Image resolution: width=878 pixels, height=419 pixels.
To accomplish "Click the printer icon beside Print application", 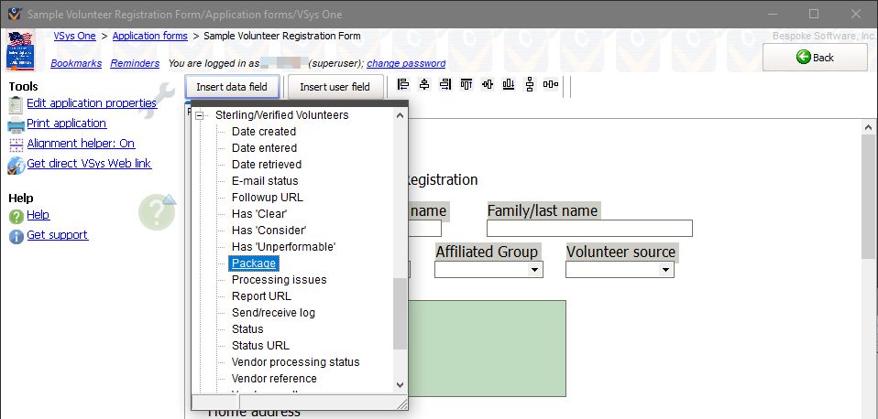I will click(16, 124).
